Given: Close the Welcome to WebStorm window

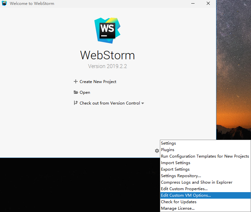Looking at the screenshot, I should (x=208, y=3).
